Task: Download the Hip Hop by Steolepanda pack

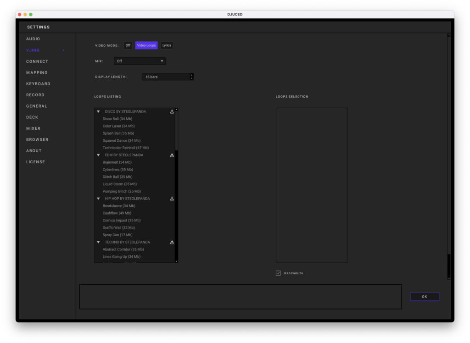Action: 172,199
